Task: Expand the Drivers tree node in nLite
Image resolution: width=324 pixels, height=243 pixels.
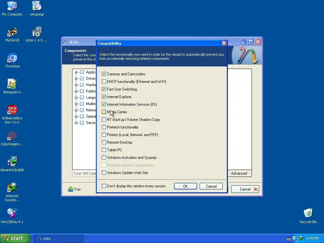Action: (76, 78)
